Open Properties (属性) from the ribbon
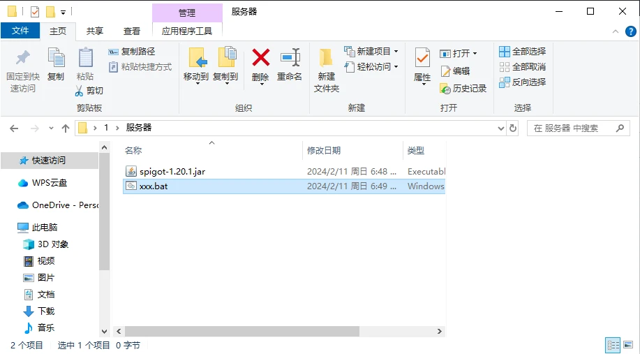Screen dimensions: 640x354 tap(422, 58)
